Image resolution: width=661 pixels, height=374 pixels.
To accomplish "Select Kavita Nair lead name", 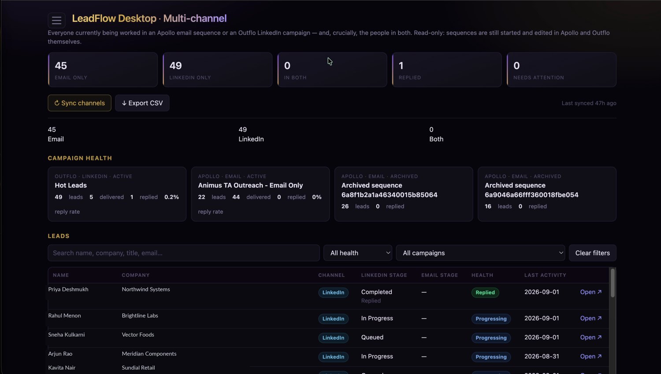I will [62, 368].
